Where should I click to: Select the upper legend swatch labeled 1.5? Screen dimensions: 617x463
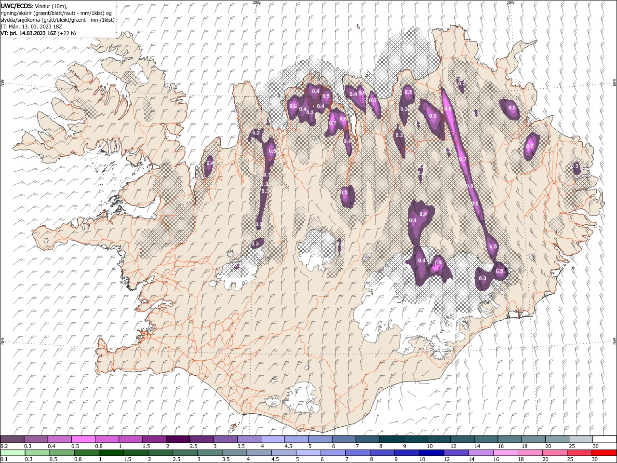[x=154, y=439]
